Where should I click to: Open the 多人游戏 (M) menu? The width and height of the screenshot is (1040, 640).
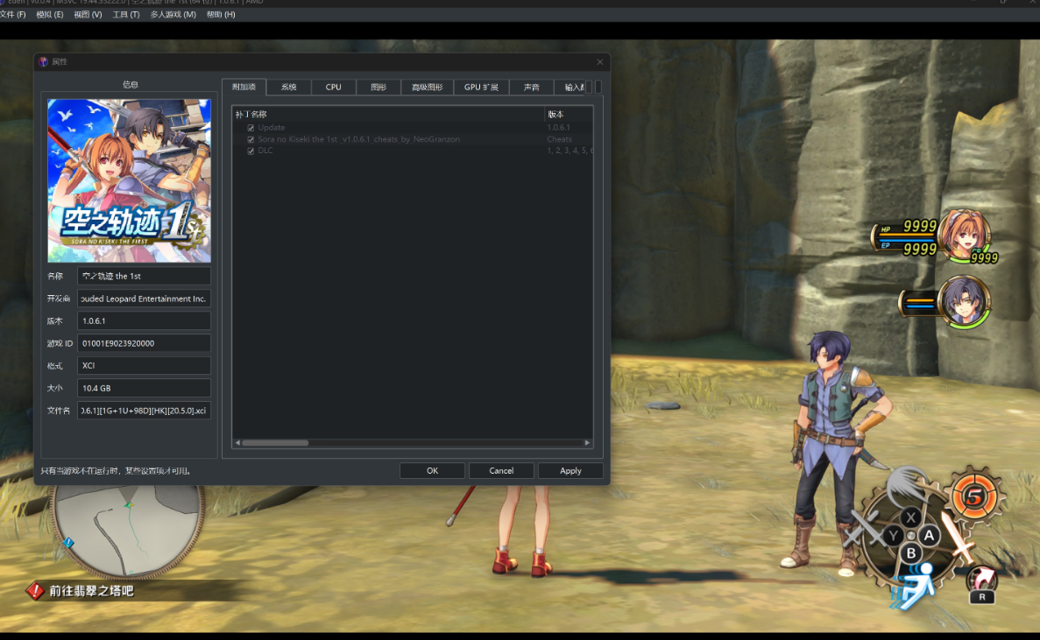pos(173,15)
